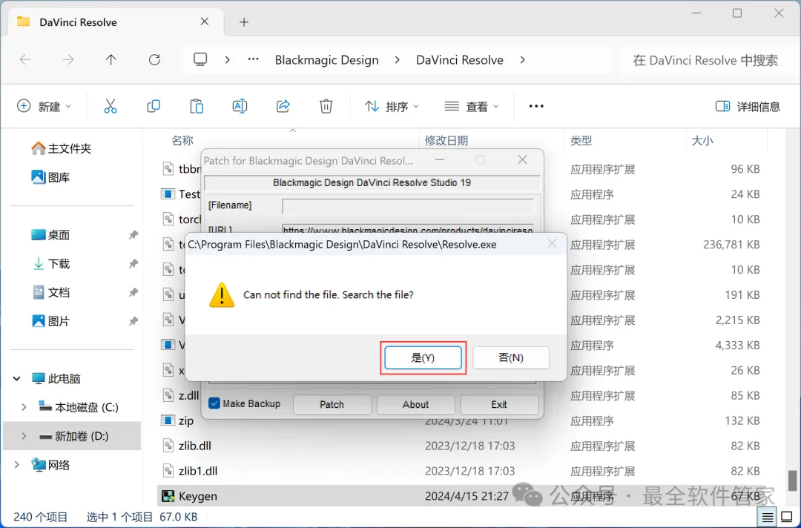Click the pin icon beside 图片
Viewport: 801px width, 528px height.
pyautogui.click(x=133, y=321)
